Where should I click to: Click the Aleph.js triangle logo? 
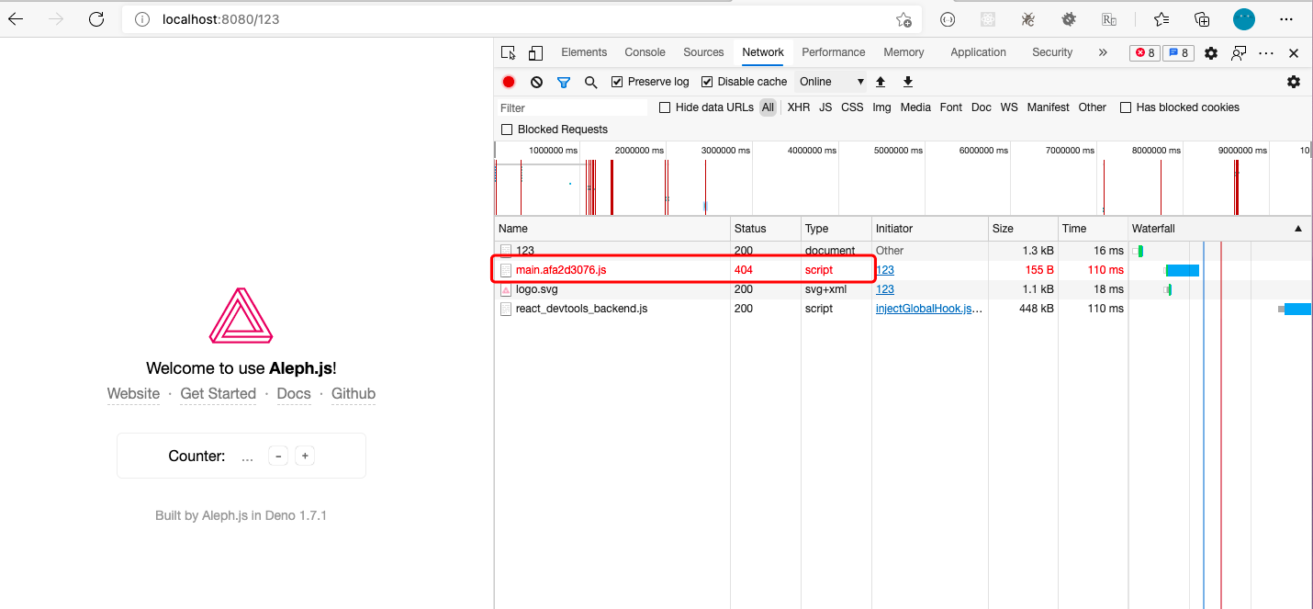[241, 315]
